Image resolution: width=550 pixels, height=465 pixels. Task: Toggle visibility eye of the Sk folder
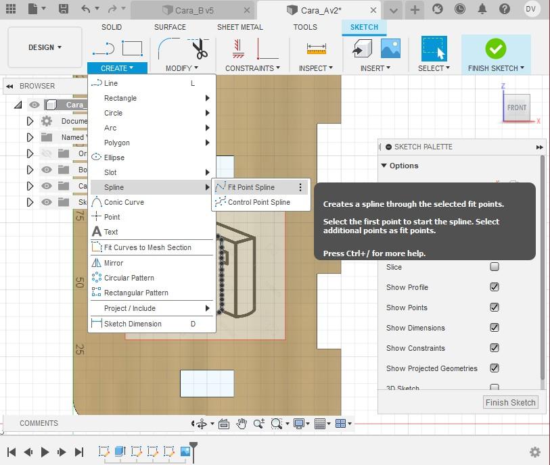[46, 202]
